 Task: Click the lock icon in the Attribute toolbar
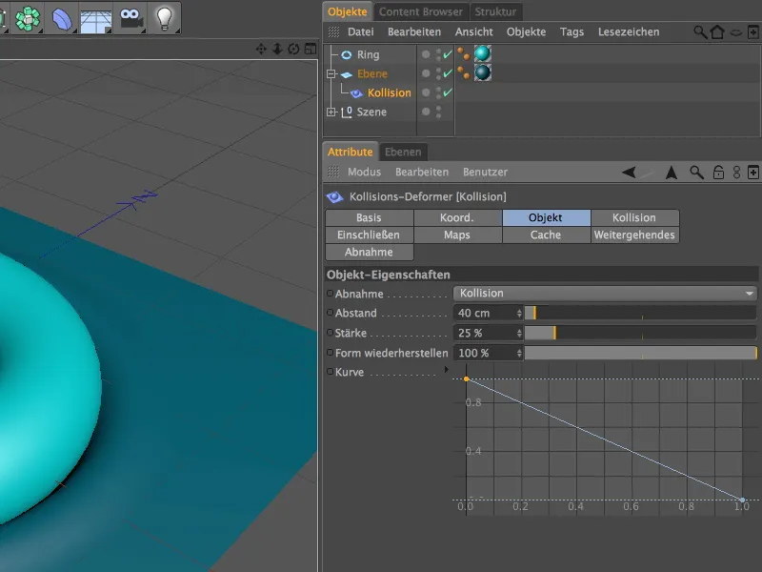coord(717,173)
